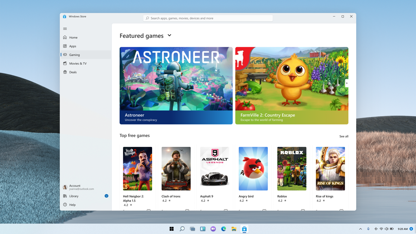The image size is (416, 234).
Task: Click See all for Top free games
Action: pyautogui.click(x=344, y=136)
